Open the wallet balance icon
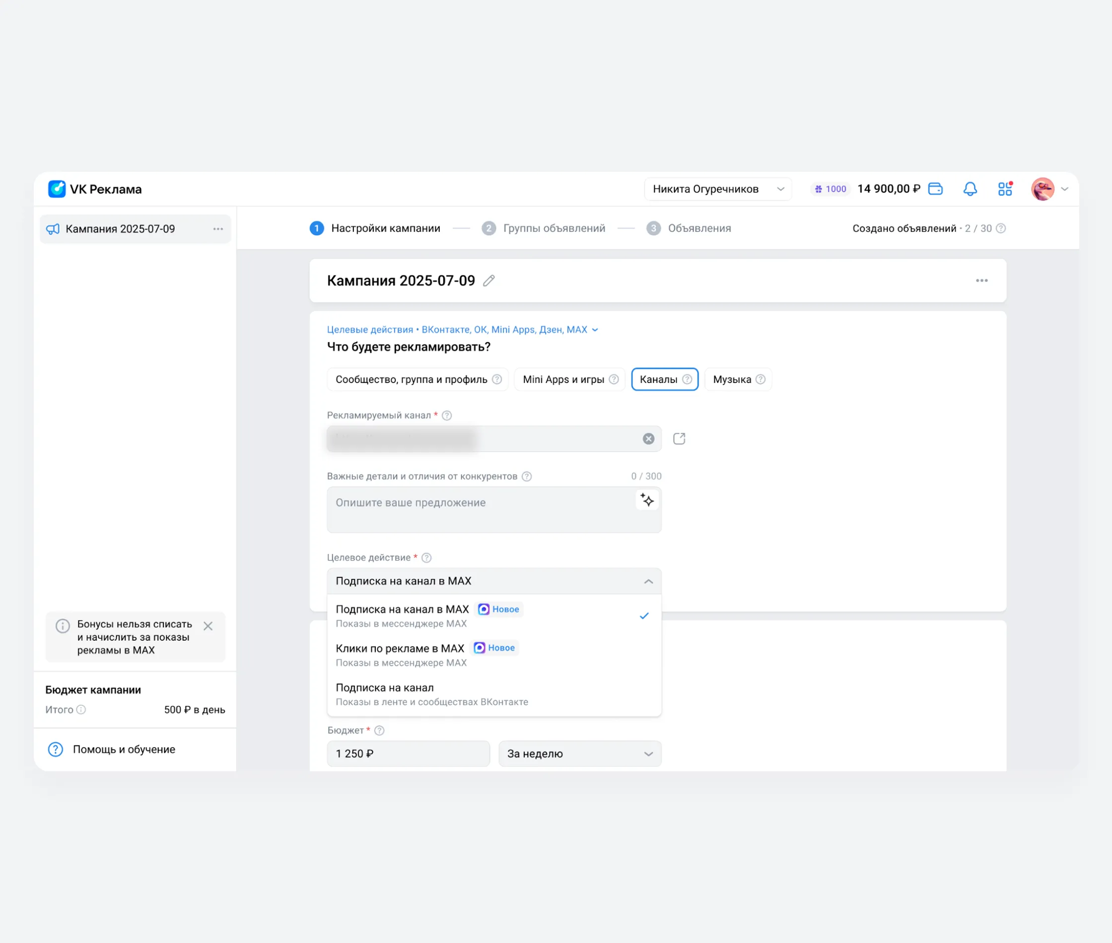Viewport: 1112px width, 943px height. tap(935, 189)
